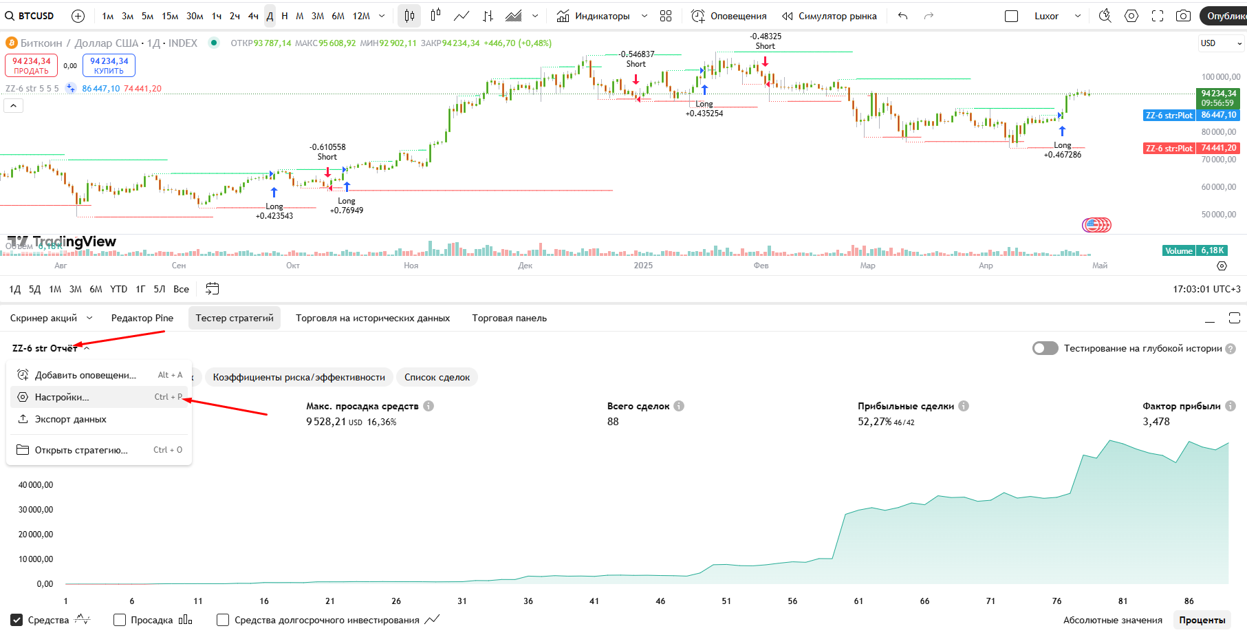Uncheck the Средства checkbox
The image size is (1247, 635).
pyautogui.click(x=17, y=620)
